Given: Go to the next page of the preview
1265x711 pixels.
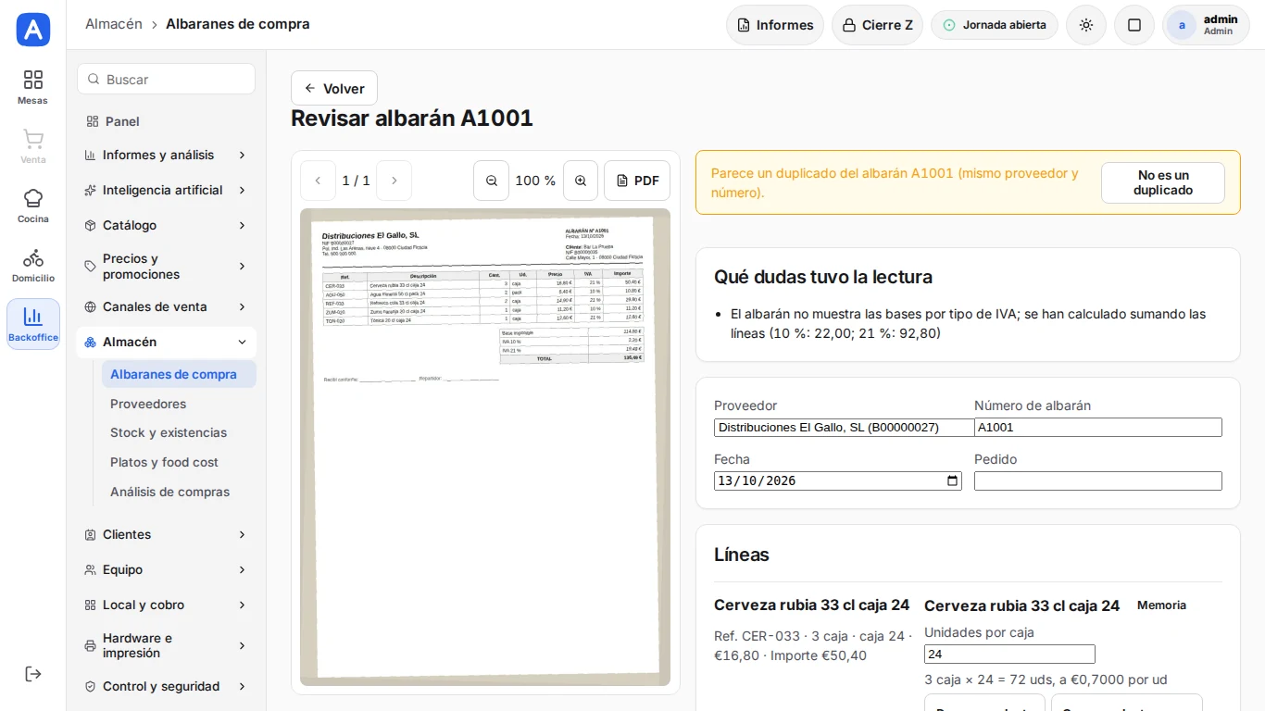Looking at the screenshot, I should pos(394,181).
